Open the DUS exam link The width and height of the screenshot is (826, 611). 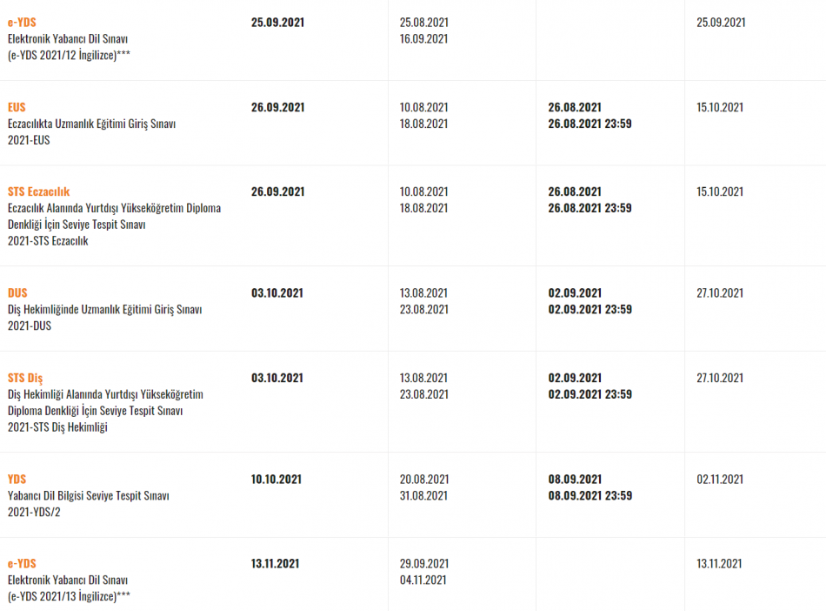coord(17,292)
